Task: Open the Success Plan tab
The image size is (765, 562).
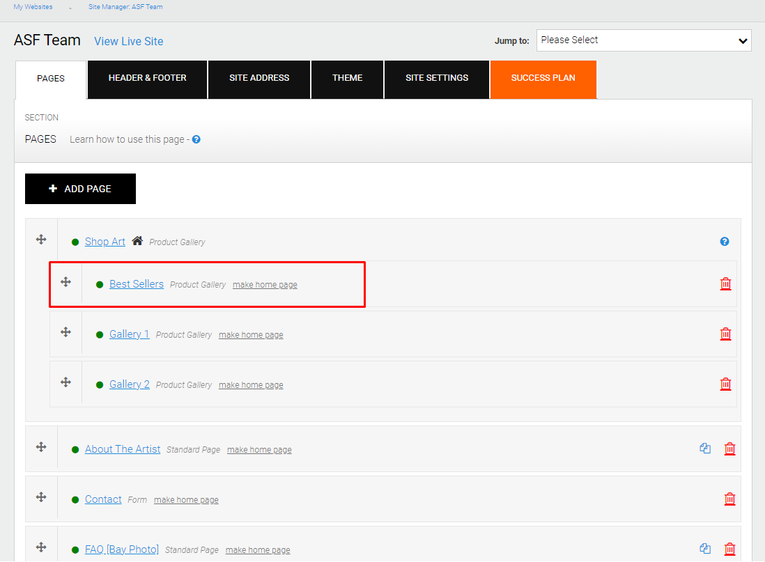Action: pyautogui.click(x=543, y=79)
